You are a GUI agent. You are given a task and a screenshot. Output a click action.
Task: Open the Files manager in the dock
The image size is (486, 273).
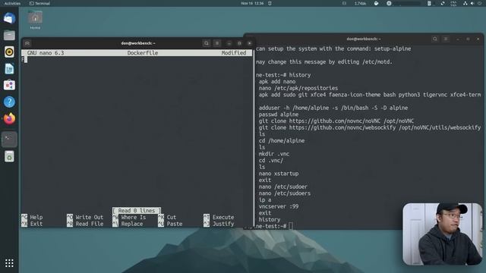tap(9, 36)
